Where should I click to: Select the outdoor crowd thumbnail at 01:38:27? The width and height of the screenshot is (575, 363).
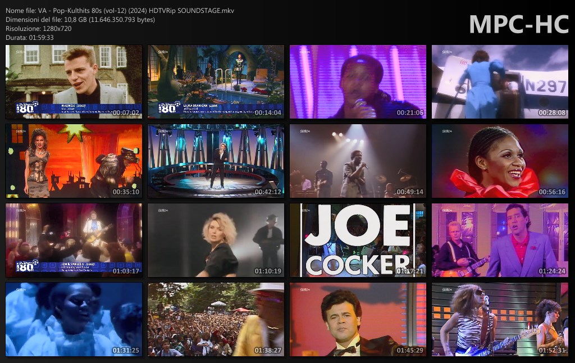point(216,319)
